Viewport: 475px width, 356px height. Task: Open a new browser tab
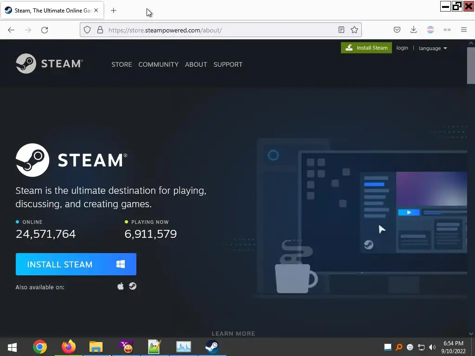point(113,11)
